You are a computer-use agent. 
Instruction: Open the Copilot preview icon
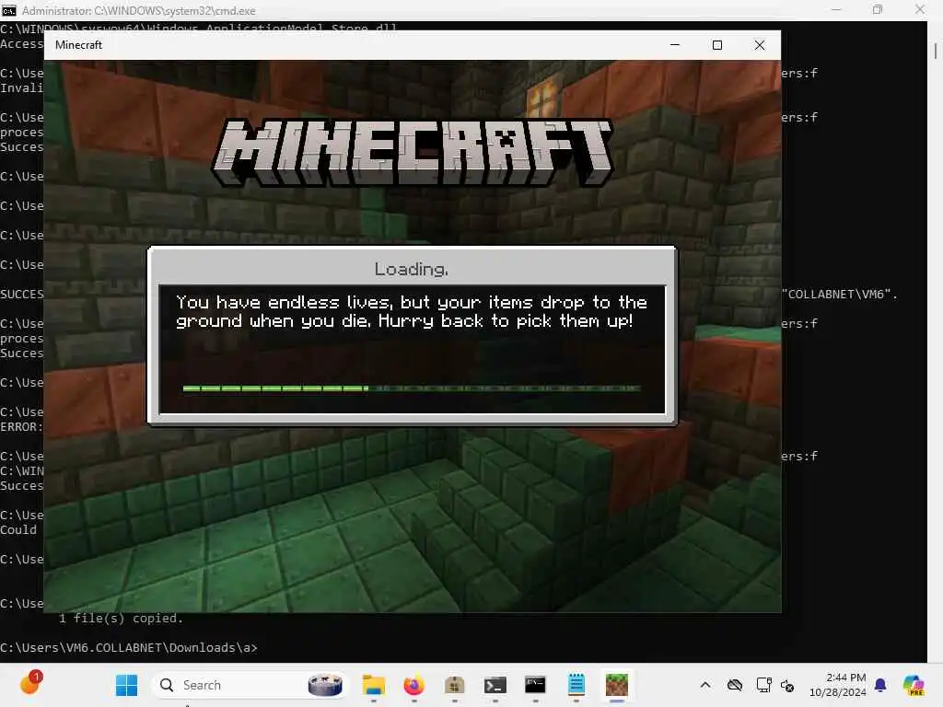pos(913,685)
